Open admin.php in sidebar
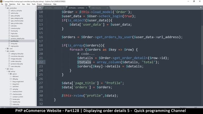The height and width of the screenshot is (114, 203). [x=15, y=13]
